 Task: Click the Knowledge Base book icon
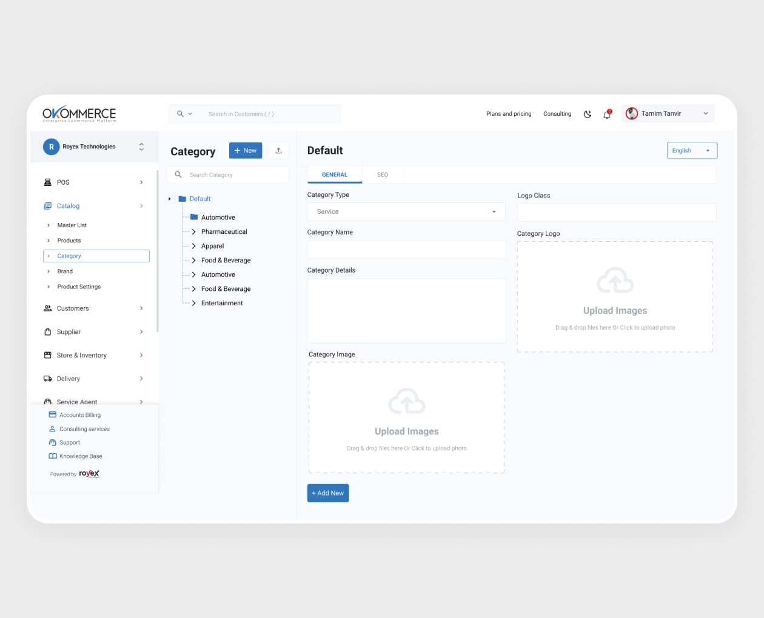[x=53, y=456]
